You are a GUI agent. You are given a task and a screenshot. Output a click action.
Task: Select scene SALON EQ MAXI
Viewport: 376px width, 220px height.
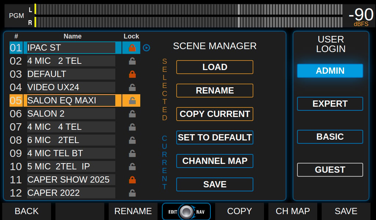click(x=71, y=100)
